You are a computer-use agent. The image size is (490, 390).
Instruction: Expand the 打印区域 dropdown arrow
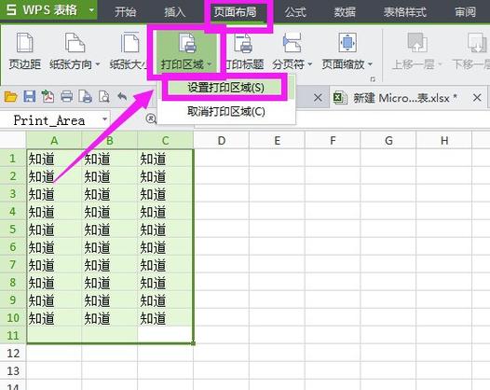[210, 64]
